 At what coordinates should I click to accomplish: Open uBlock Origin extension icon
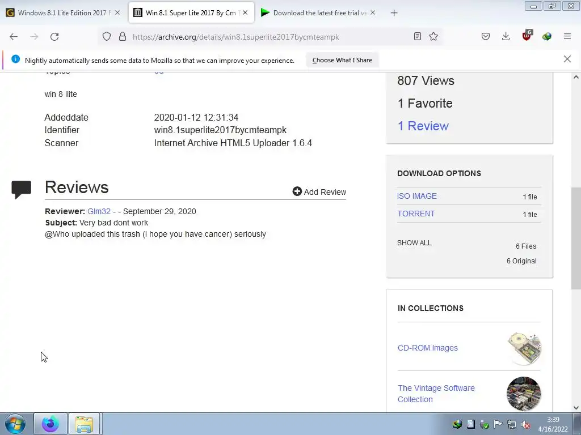point(527,36)
